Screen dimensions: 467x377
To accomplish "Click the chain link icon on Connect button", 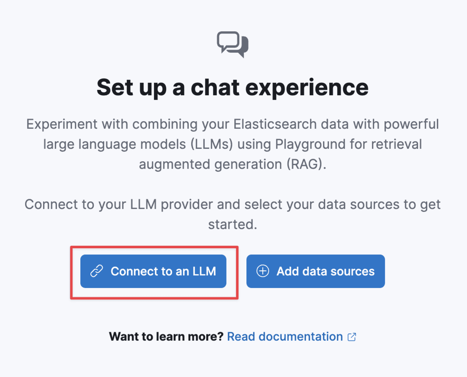I will 96,271.
